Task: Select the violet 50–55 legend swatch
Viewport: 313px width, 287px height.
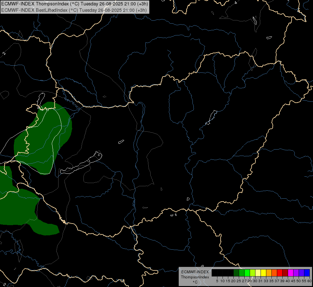Action: pos(301,273)
